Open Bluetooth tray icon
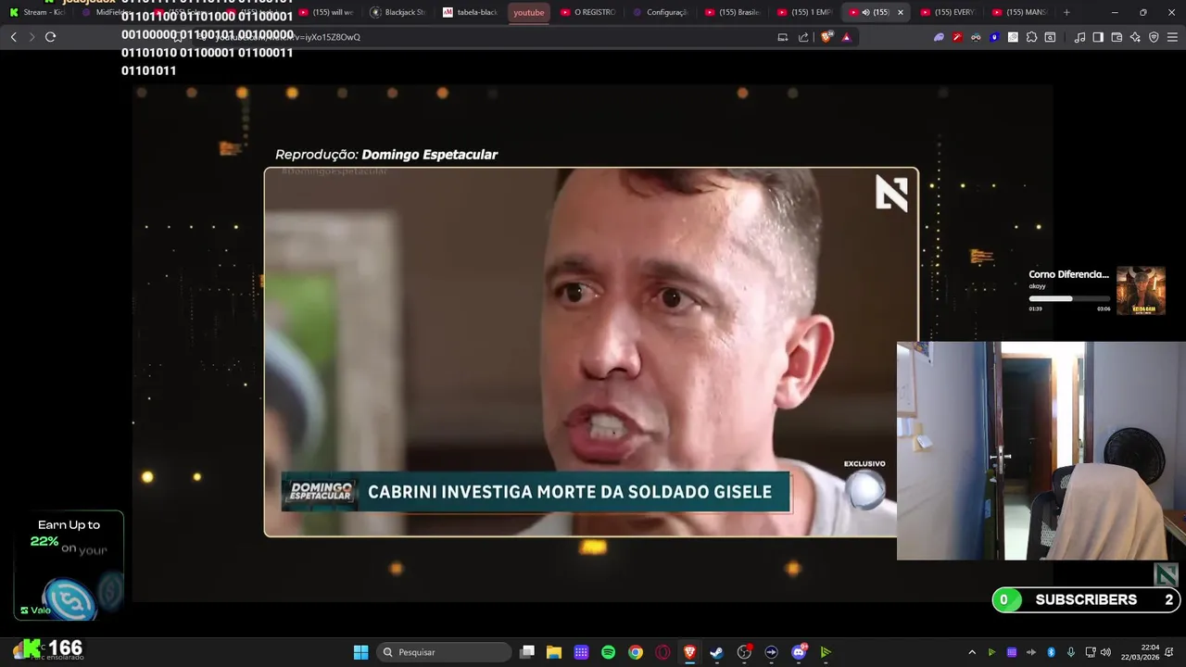This screenshot has width=1186, height=667. pos(1051,652)
